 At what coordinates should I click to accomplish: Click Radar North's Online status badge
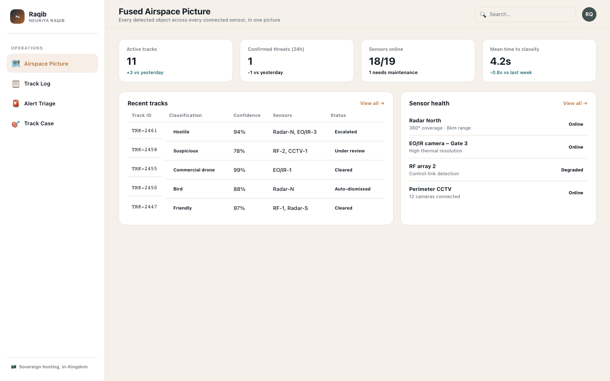(x=576, y=124)
